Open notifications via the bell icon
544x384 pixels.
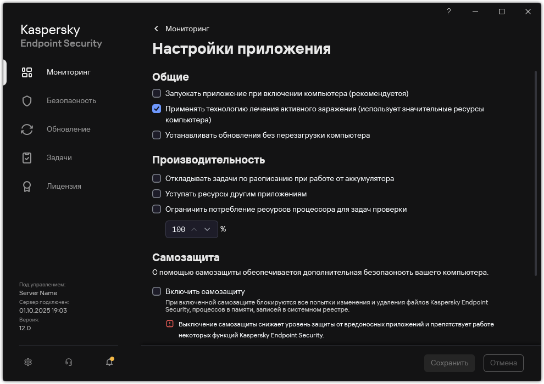(109, 362)
